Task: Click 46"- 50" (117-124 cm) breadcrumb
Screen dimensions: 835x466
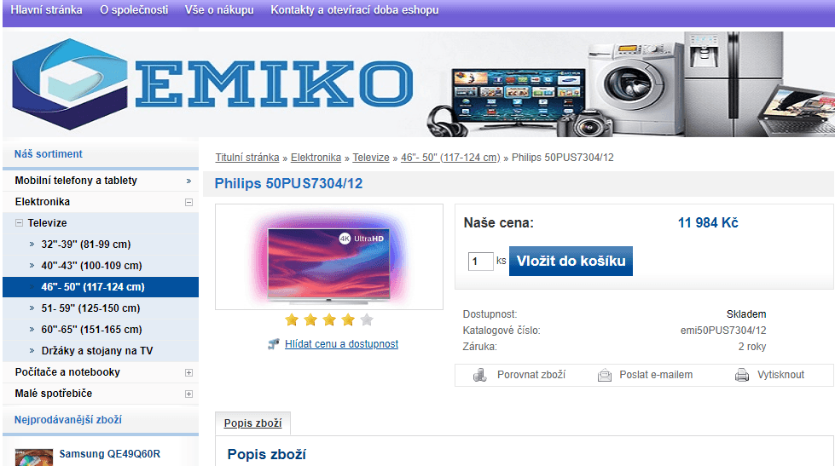Action: (x=450, y=158)
